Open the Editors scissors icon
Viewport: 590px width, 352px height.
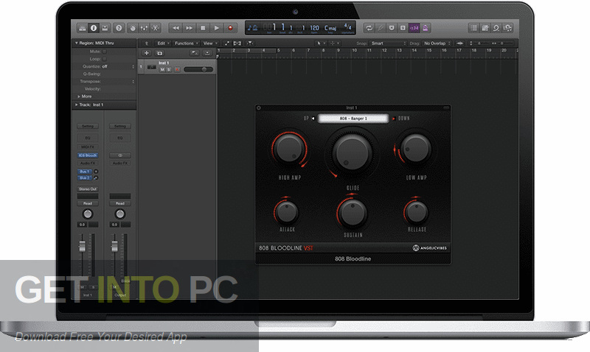point(155,28)
